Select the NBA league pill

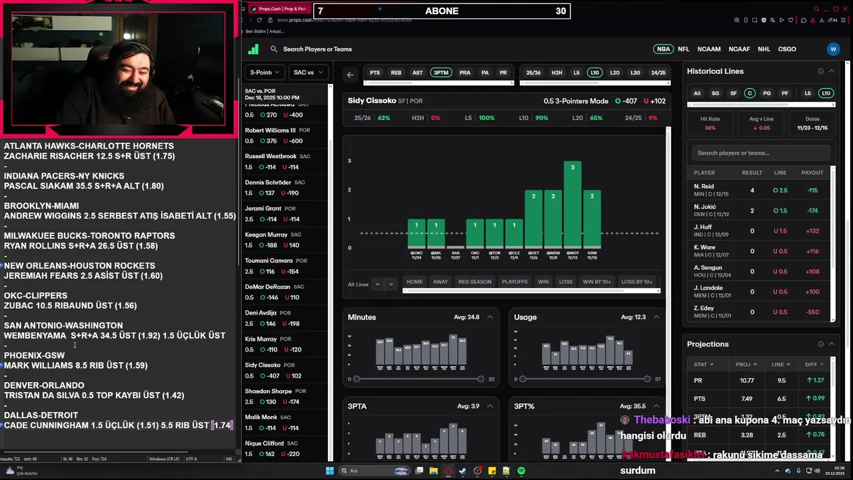[x=663, y=49]
